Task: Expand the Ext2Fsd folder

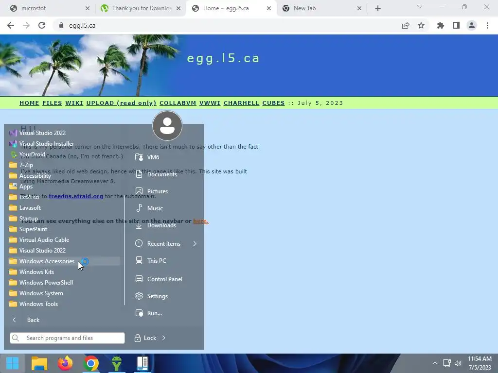Action: click(x=64, y=197)
